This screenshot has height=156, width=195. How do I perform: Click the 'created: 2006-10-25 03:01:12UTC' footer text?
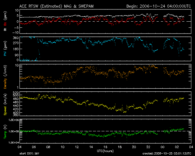coord(167,154)
